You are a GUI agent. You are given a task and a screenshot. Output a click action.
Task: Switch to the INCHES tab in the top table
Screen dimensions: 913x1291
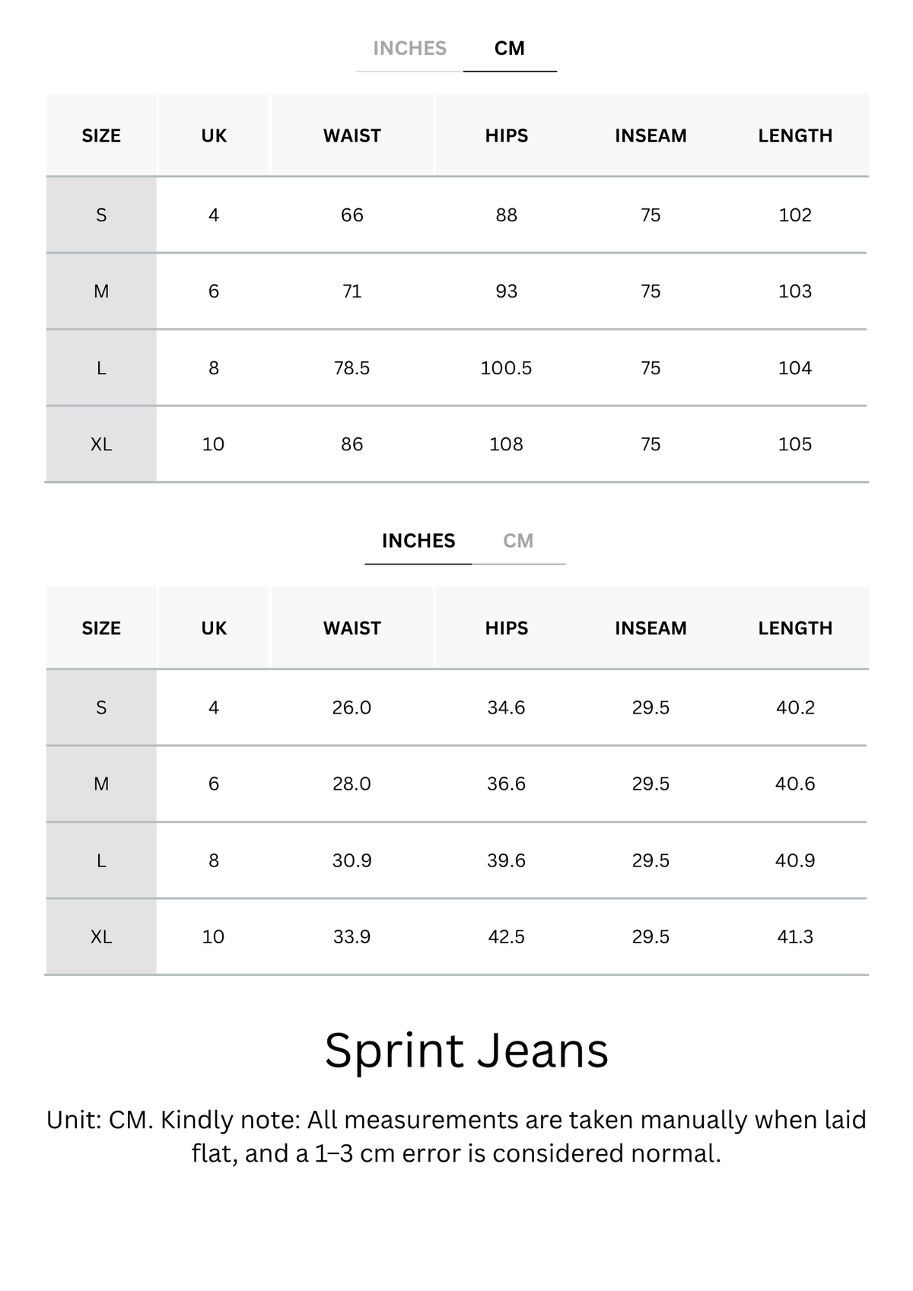point(409,49)
